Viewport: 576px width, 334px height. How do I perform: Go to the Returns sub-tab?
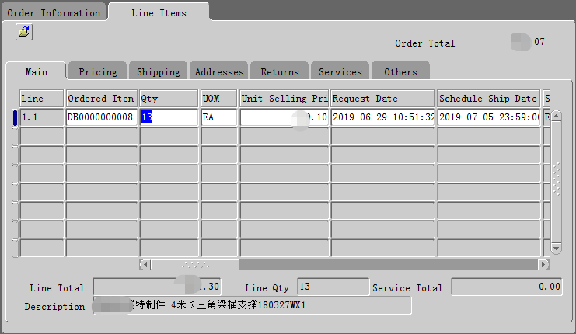click(280, 71)
